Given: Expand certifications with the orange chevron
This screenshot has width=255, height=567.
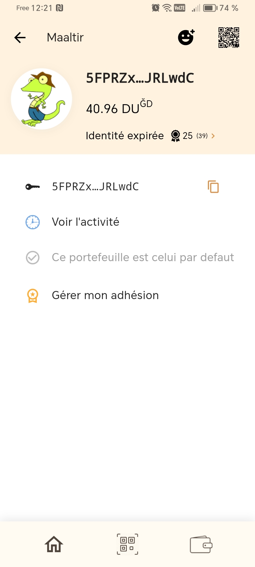Looking at the screenshot, I should [x=213, y=136].
